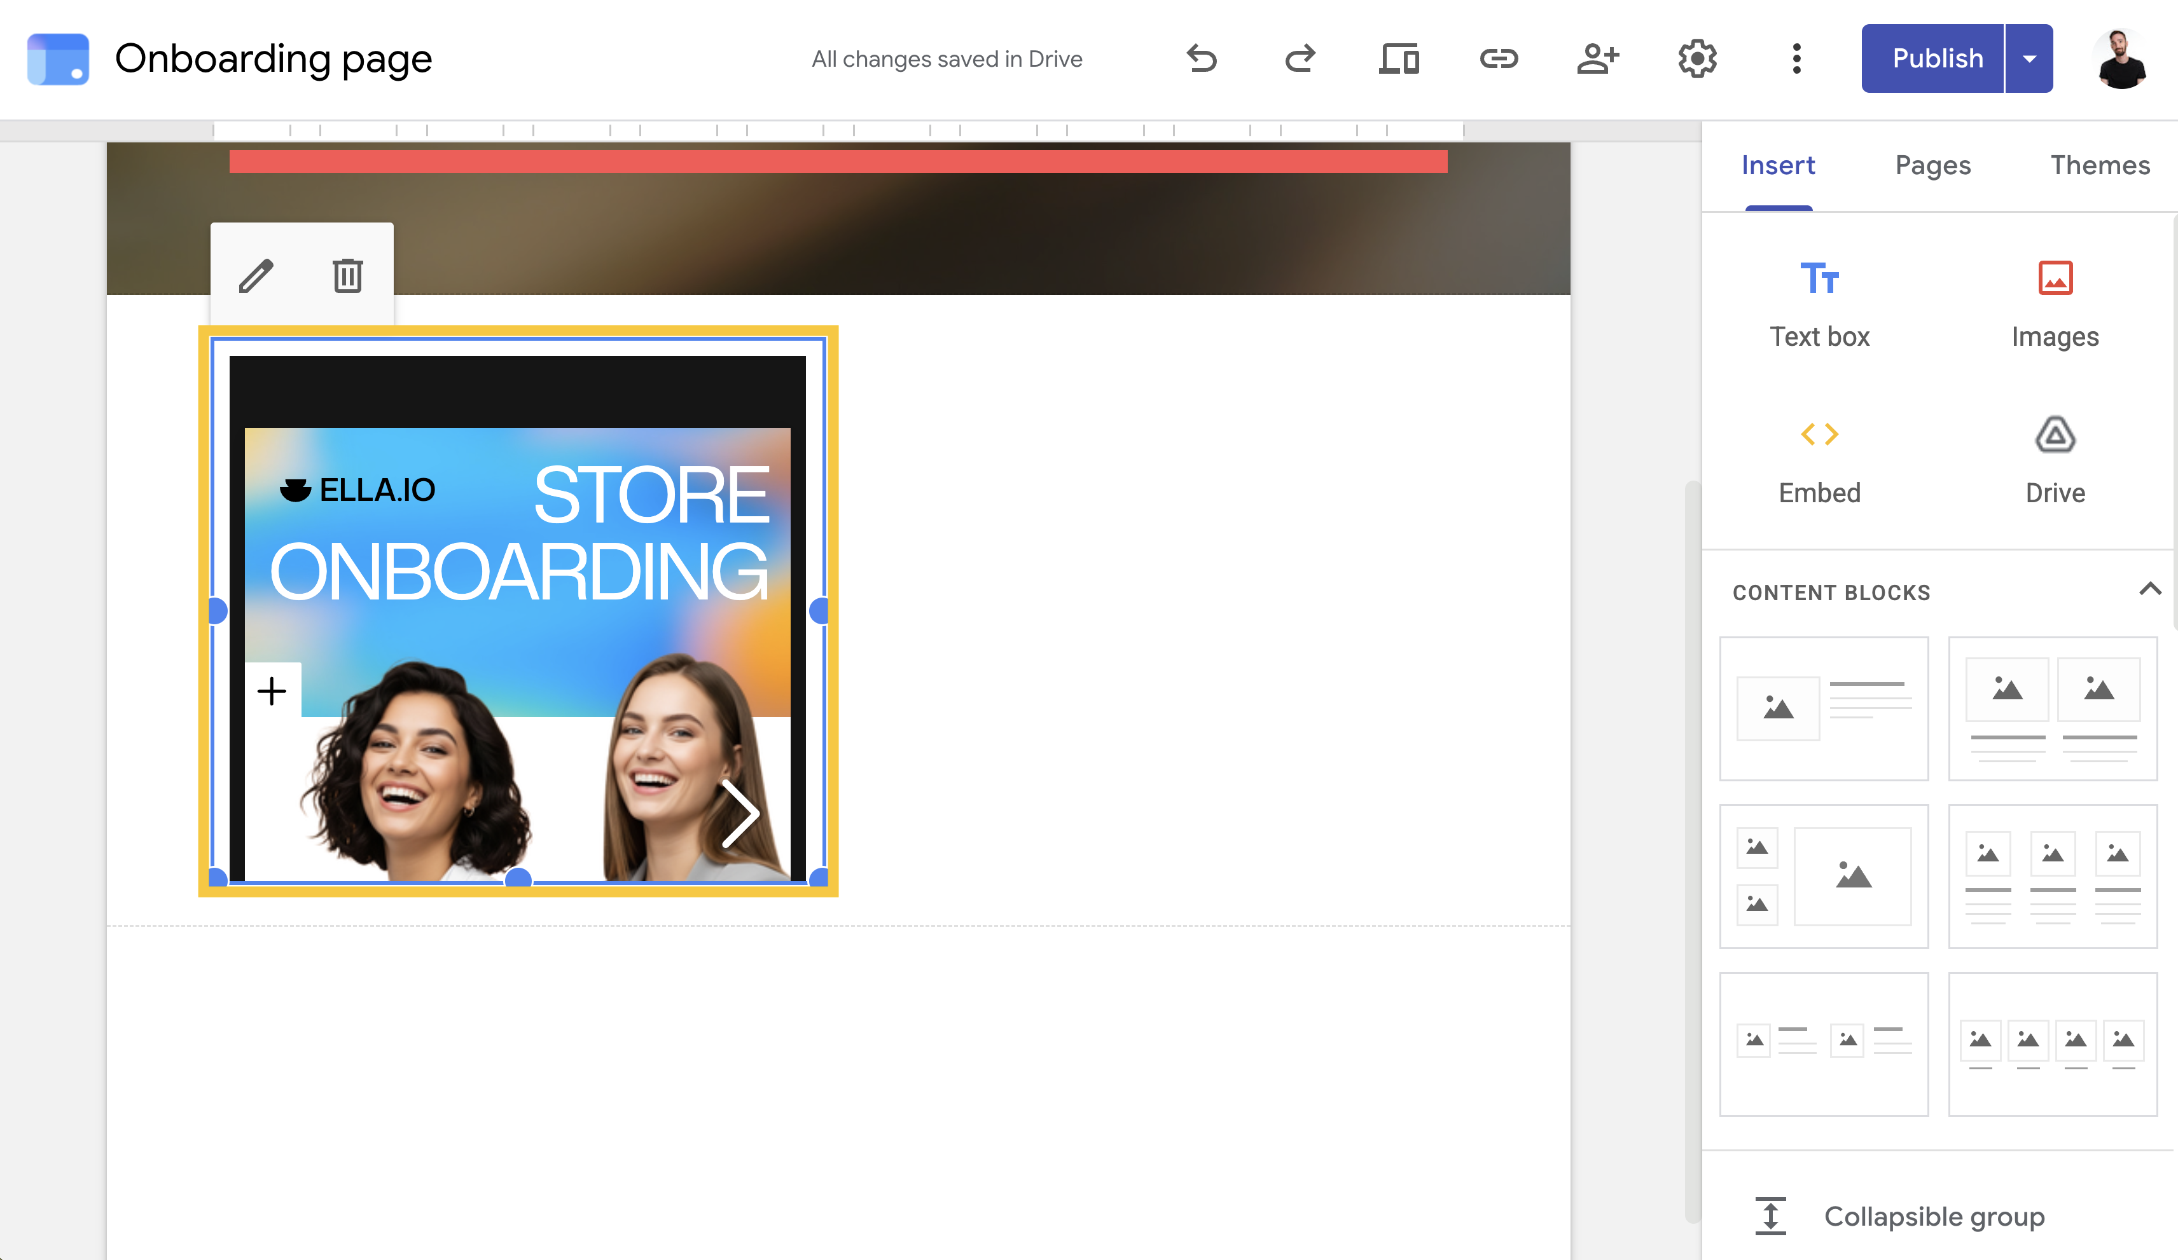This screenshot has height=1260, width=2178.
Task: Copy the published site link
Action: tap(1499, 58)
